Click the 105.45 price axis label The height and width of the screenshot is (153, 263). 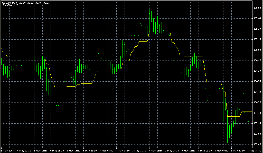coord(257,18)
